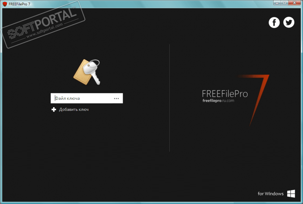Click the for Windows label
Viewport: 303px width, 204px height.
[270, 193]
